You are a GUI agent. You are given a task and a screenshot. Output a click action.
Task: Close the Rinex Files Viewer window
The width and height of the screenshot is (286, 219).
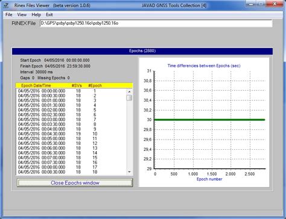(x=275, y=4)
